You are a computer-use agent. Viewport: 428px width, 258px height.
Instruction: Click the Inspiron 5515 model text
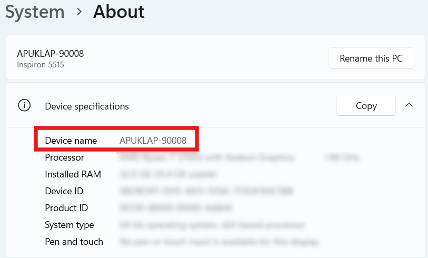pyautogui.click(x=41, y=65)
